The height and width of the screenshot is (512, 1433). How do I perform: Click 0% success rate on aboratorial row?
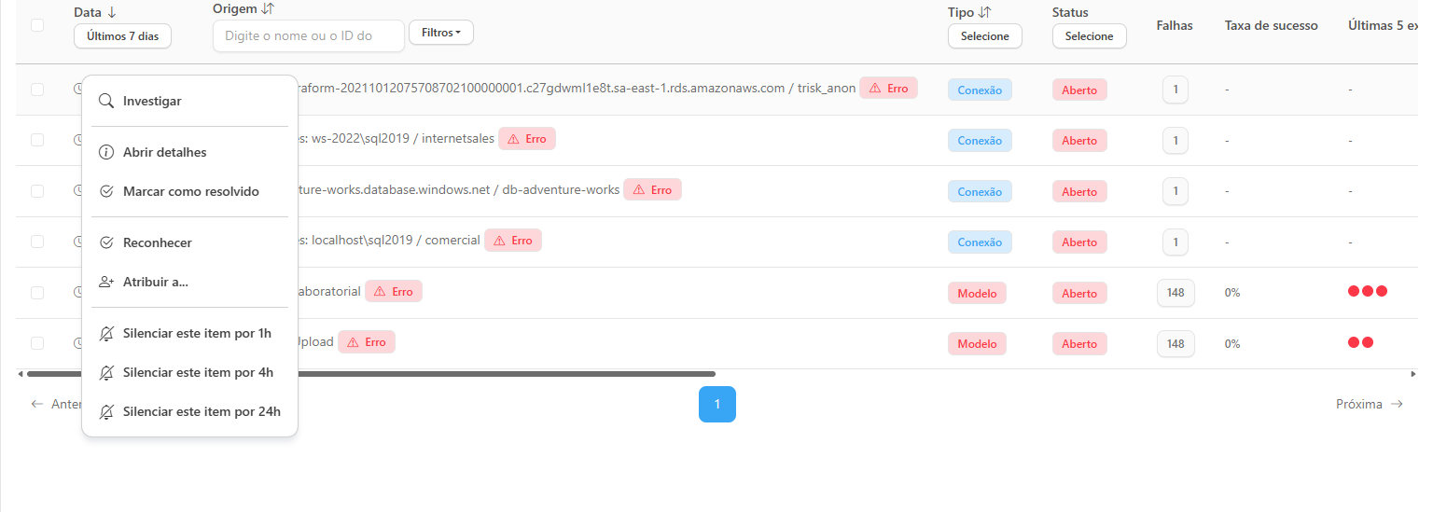click(1232, 293)
